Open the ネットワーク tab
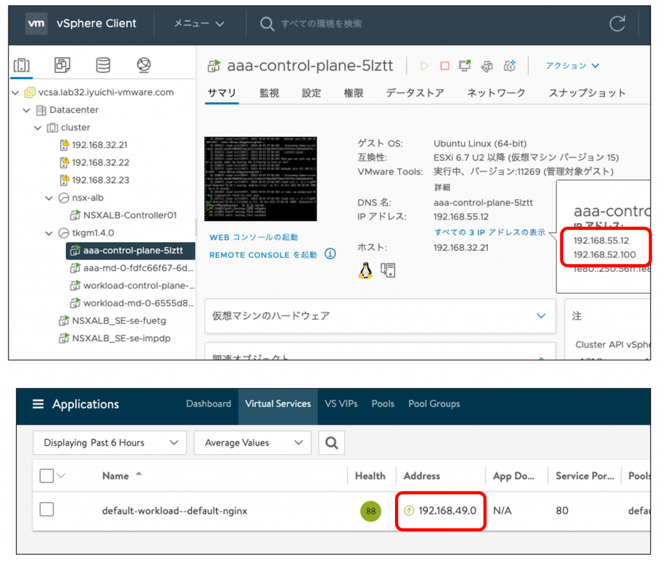 (496, 93)
